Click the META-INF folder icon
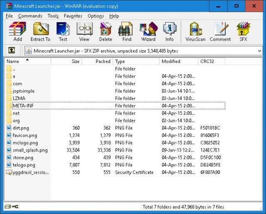The image size is (266, 214). pyautogui.click(x=9, y=106)
